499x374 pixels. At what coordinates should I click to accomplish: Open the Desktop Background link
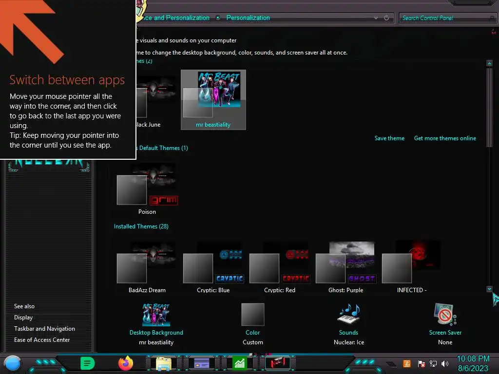pyautogui.click(x=156, y=332)
